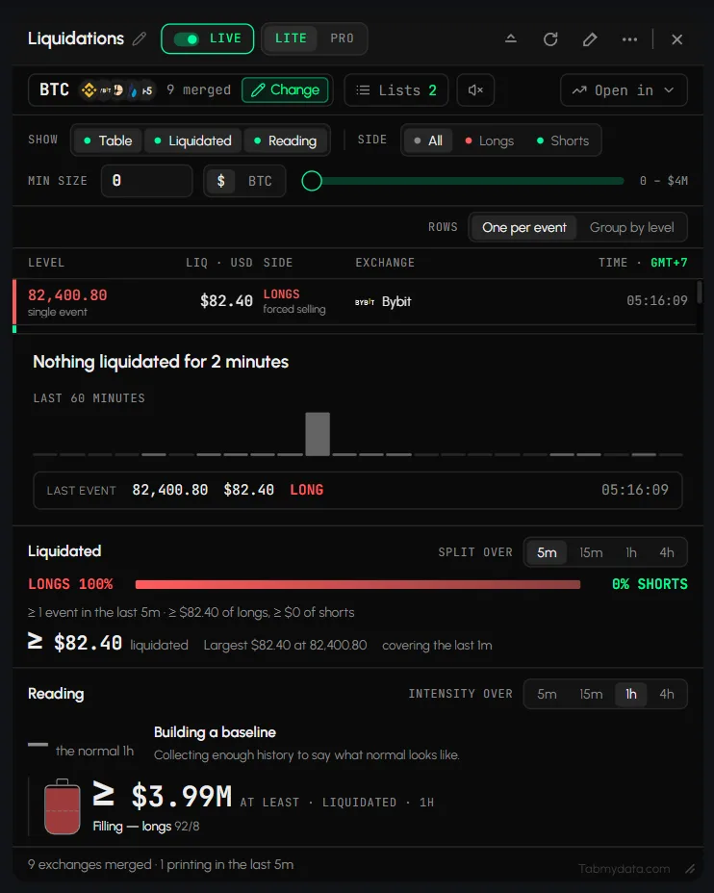
Task: Set split over to 4h
Action: point(666,552)
